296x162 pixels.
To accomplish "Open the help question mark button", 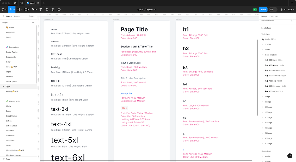I will tap(290, 156).
